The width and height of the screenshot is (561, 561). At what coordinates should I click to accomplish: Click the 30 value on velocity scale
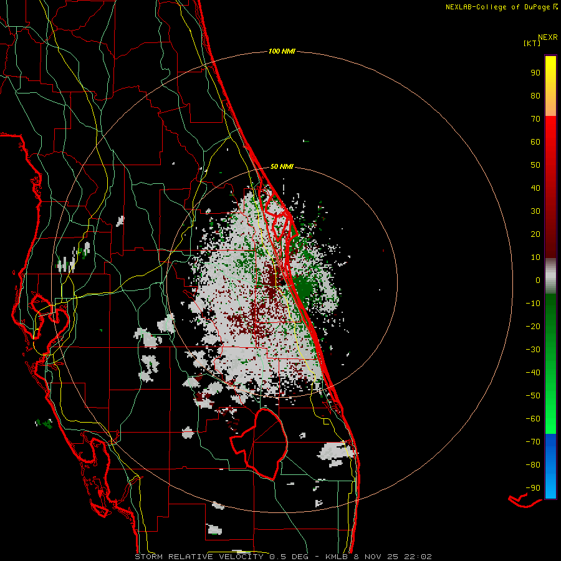(x=535, y=211)
